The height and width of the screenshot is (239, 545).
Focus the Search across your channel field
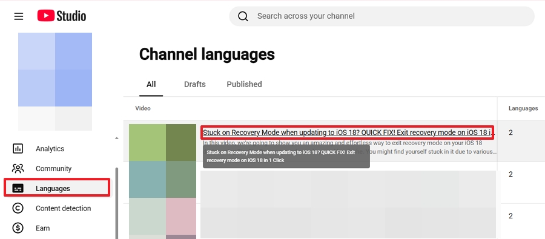[381, 16]
